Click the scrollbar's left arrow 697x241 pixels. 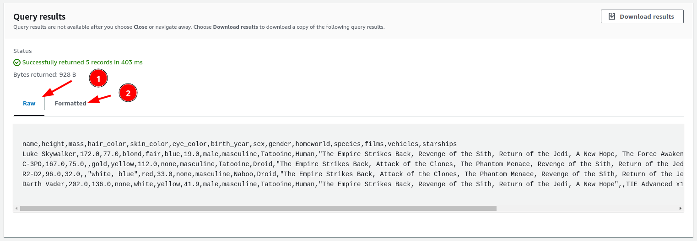pyautogui.click(x=17, y=208)
